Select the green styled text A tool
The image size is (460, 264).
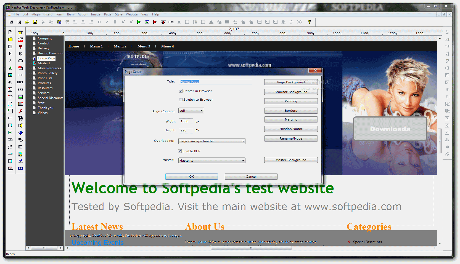coord(10,68)
